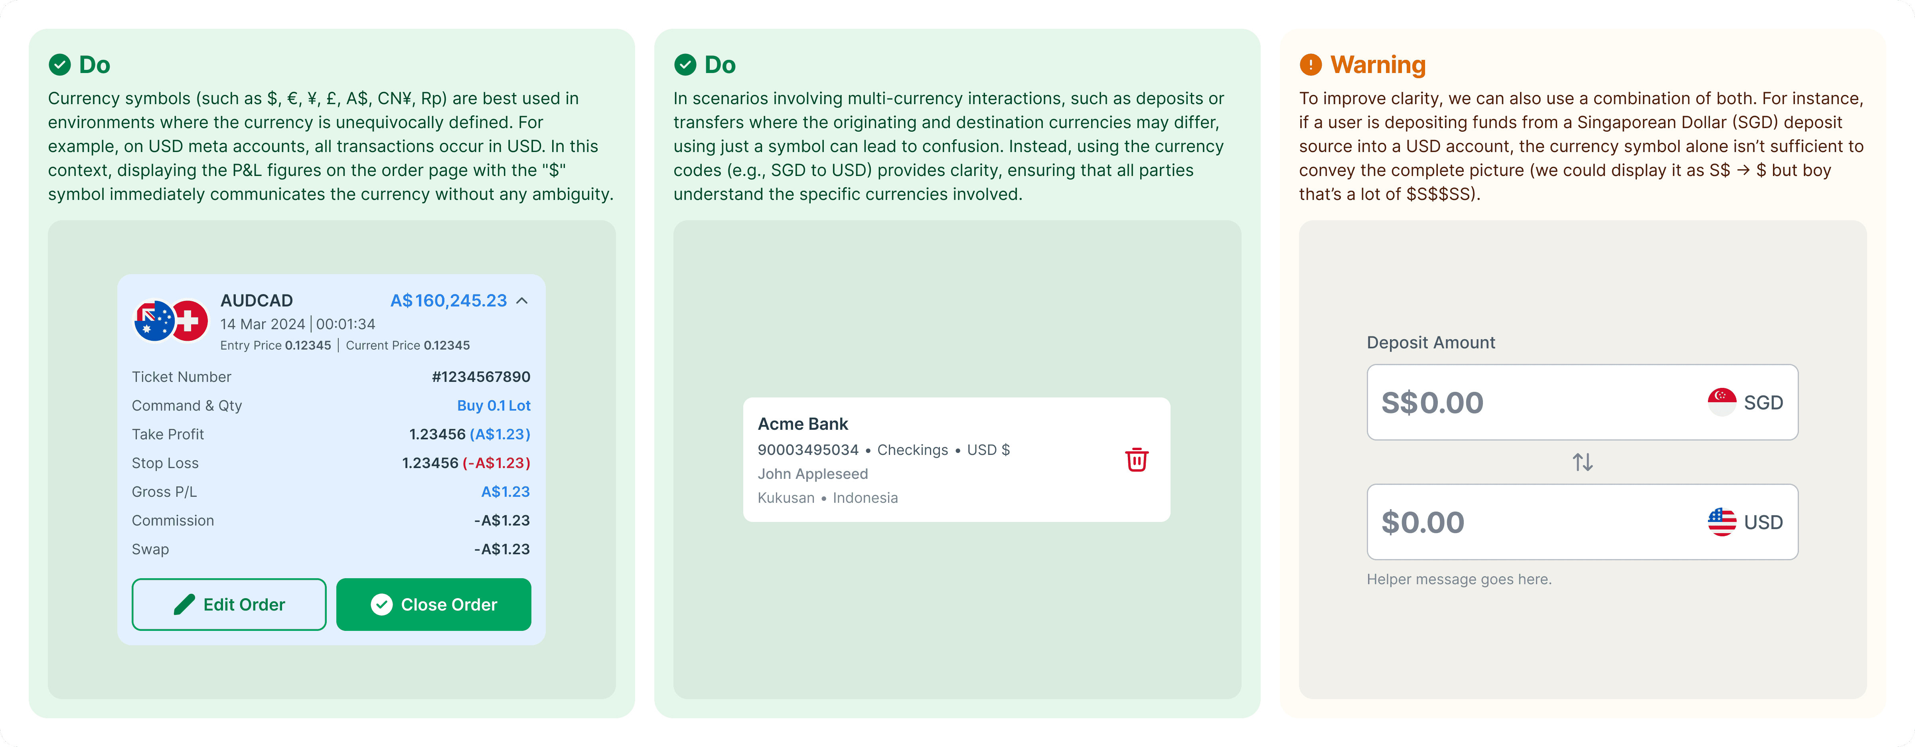
Task: Collapse the AUDCAD order details chevron
Action: tap(522, 300)
